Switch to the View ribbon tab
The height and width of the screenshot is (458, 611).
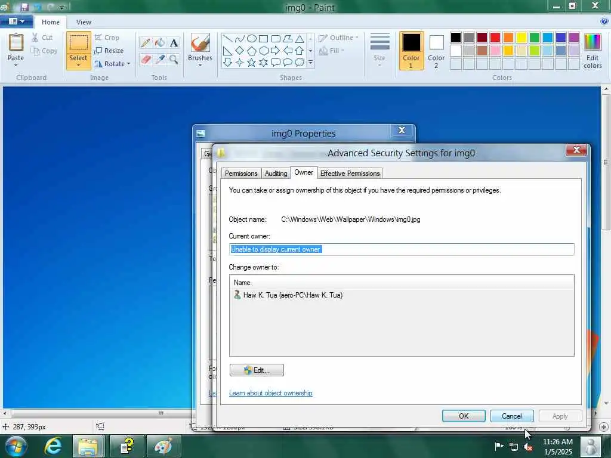(84, 22)
